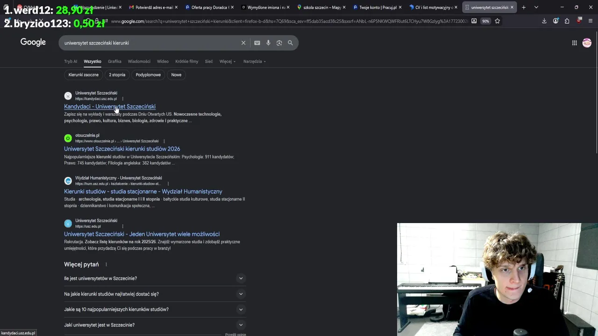Close the CV i list motywacyjny tab

(x=456, y=7)
